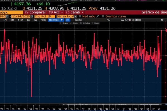
Task: Click the '98 year label on axis
Action: (x=31, y=109)
